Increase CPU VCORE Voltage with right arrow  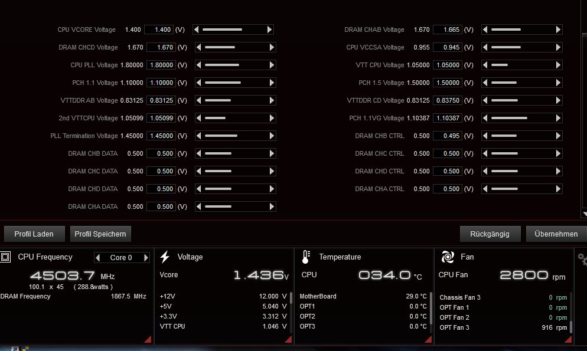click(x=269, y=29)
